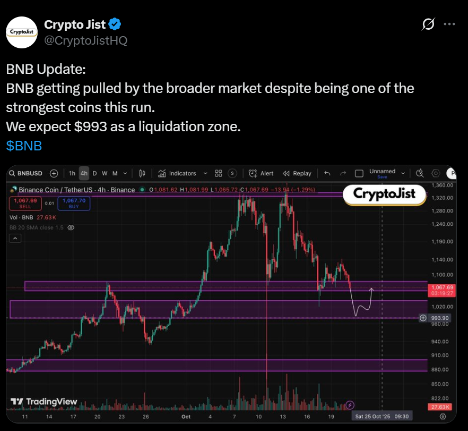Open the tweet's more options menu

pyautogui.click(x=449, y=24)
